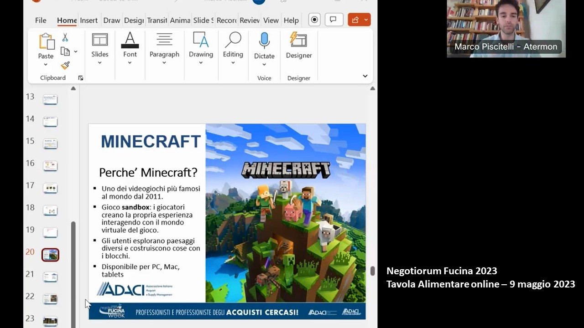
Task: Select slide 23 thumbnail
Action: coord(50,321)
